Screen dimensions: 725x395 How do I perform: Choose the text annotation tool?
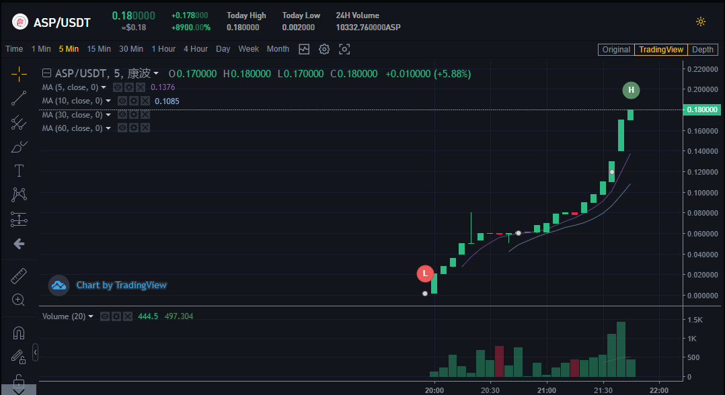click(x=19, y=171)
